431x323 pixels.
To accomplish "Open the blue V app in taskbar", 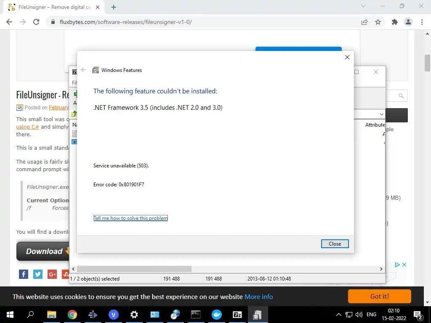I will tap(113, 315).
